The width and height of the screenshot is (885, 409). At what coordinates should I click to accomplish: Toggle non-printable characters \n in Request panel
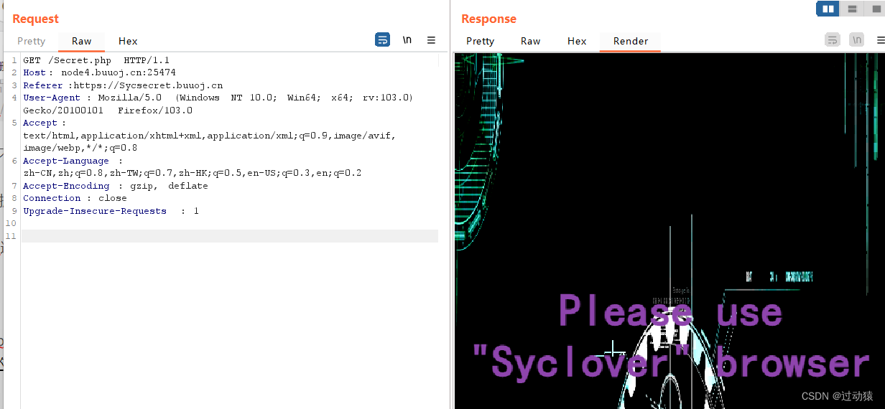tap(407, 40)
